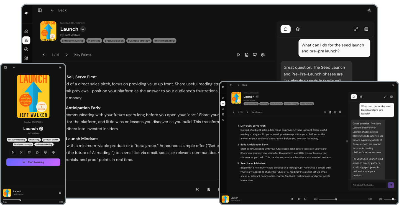The height and width of the screenshot is (205, 399).
Task: Toggle light theme in the tablet window
Action: click(393, 85)
